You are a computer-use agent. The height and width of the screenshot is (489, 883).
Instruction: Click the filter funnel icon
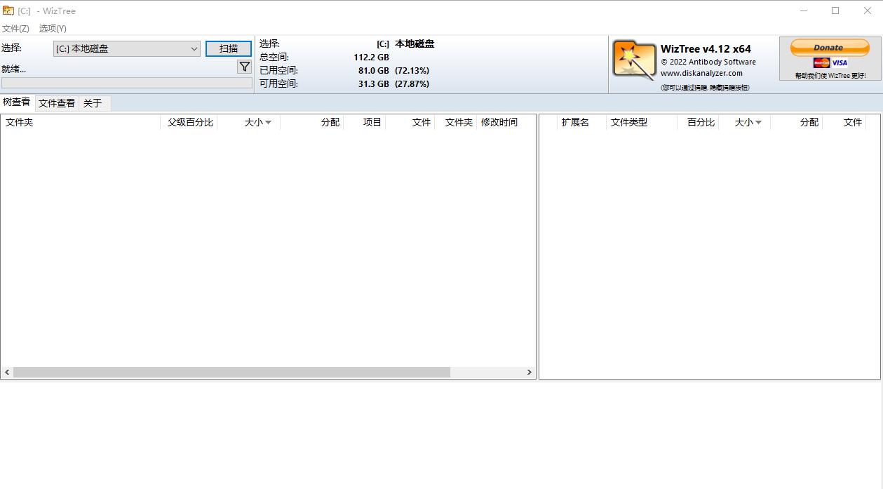tap(244, 67)
